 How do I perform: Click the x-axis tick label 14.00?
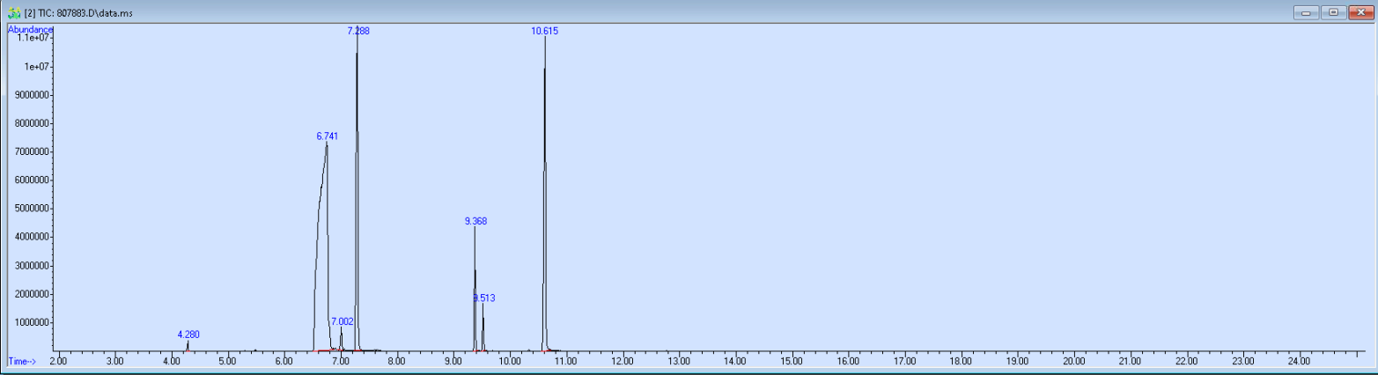(735, 361)
